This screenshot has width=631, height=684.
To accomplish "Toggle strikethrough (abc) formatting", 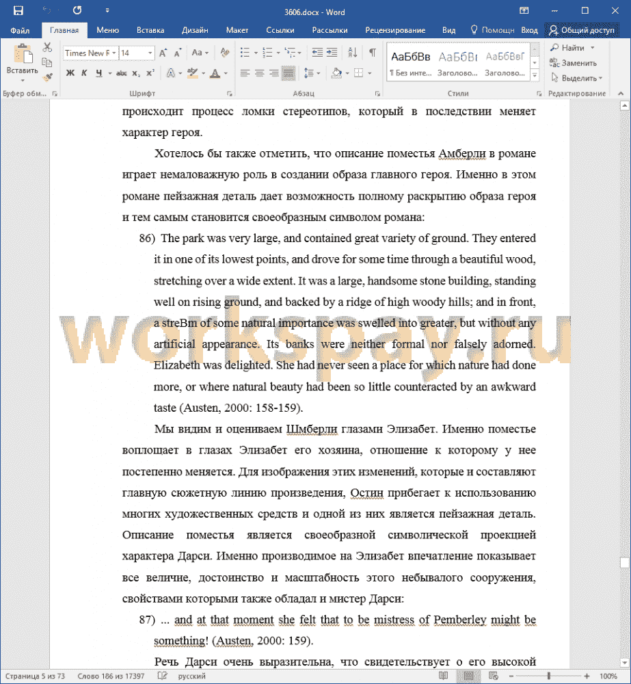I will (122, 73).
